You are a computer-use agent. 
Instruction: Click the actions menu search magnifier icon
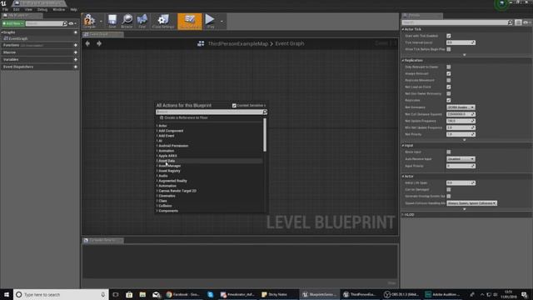tap(265, 112)
